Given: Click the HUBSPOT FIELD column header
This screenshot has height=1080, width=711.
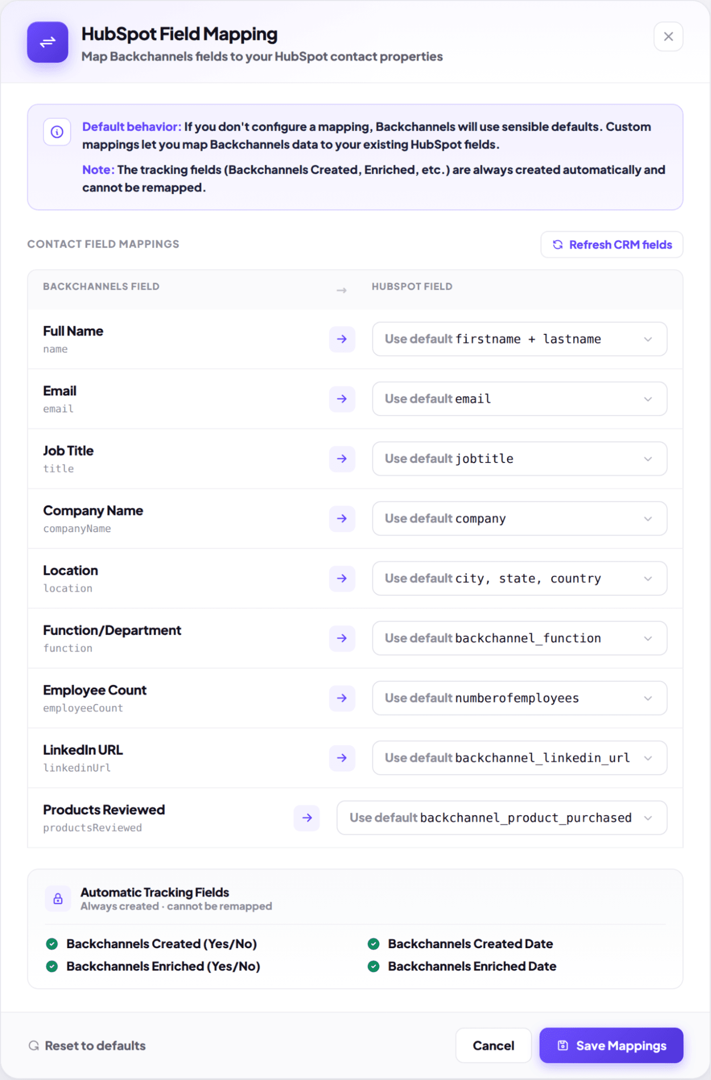Looking at the screenshot, I should 412,287.
